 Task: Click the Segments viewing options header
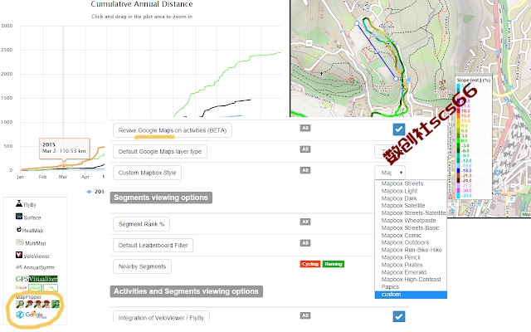click(161, 198)
